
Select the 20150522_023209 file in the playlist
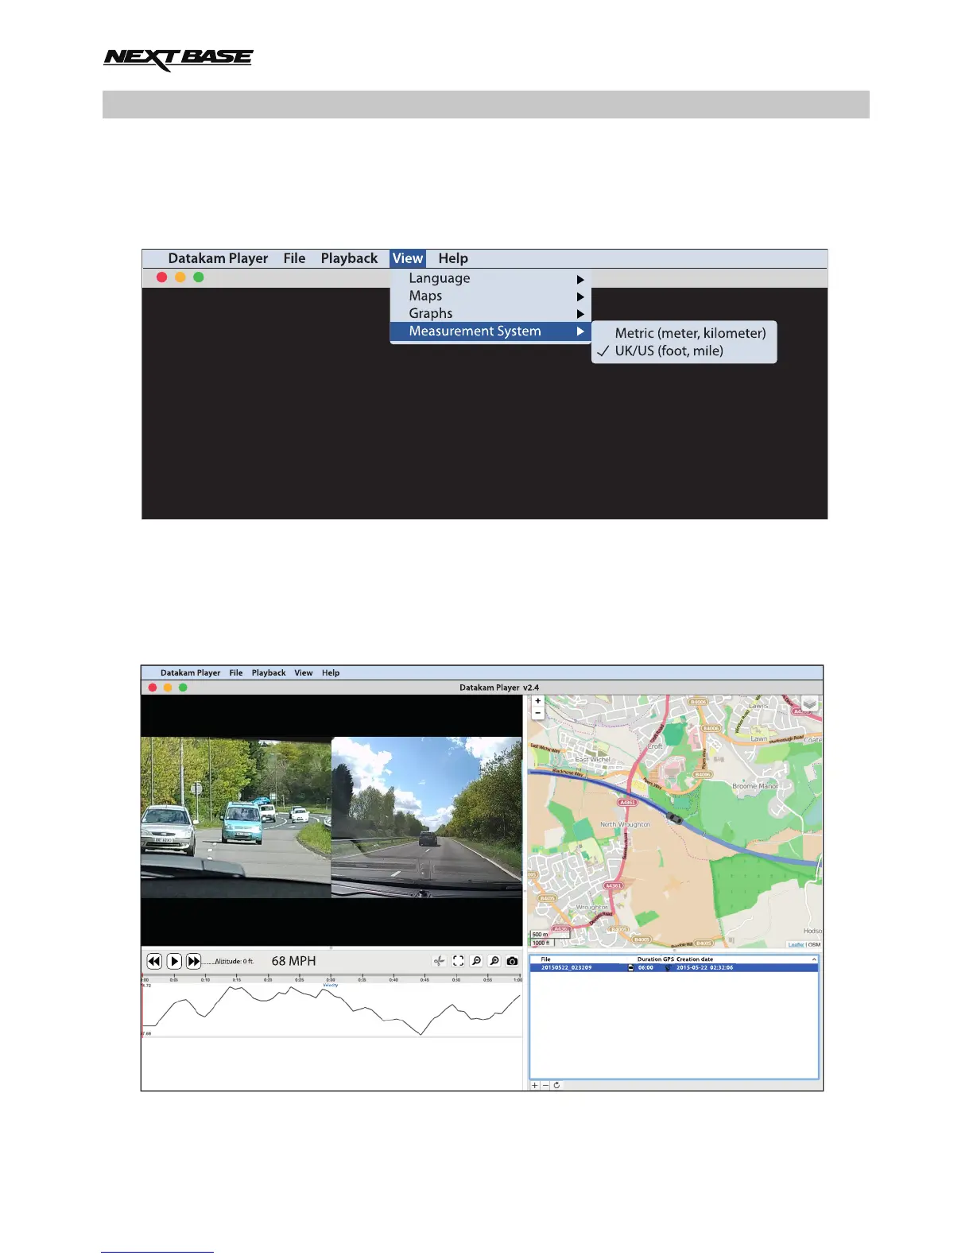tap(674, 968)
